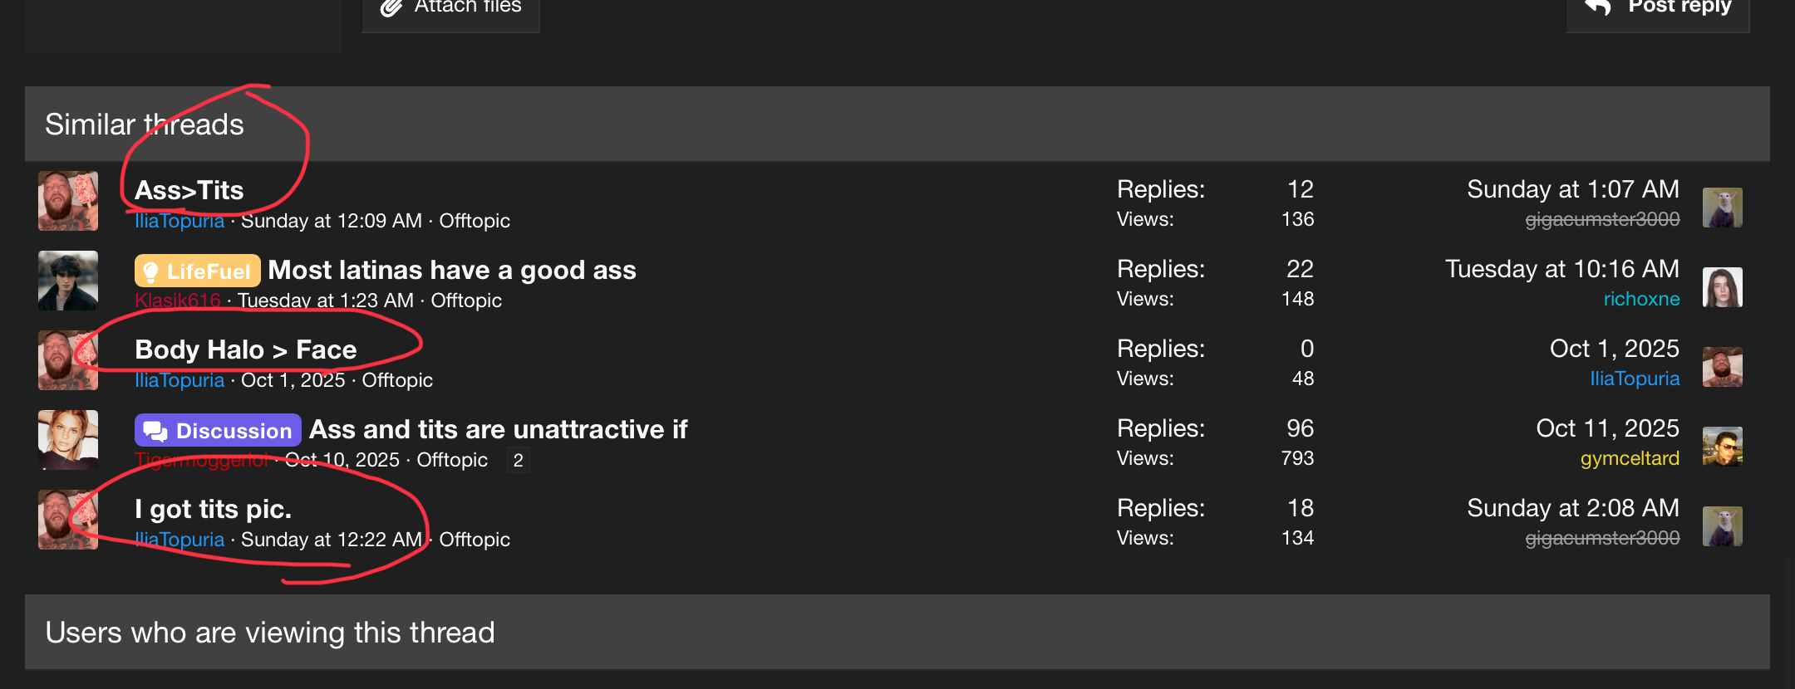Click gymceltard's small avatar on the right
This screenshot has height=689, width=1795.
point(1722,447)
